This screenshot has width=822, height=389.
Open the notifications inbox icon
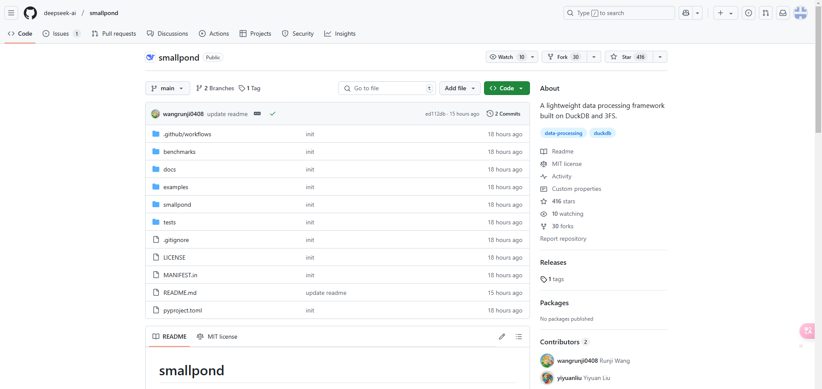(782, 13)
